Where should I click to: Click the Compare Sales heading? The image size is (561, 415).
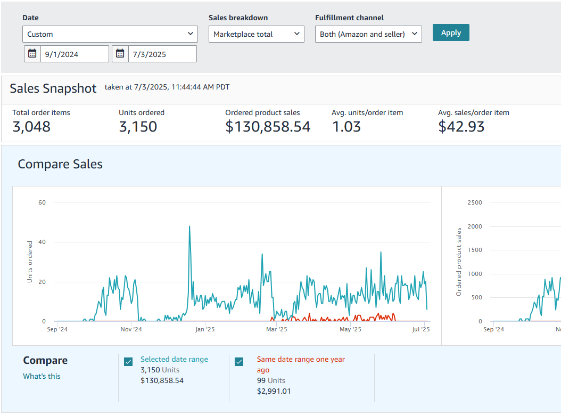[x=60, y=164]
